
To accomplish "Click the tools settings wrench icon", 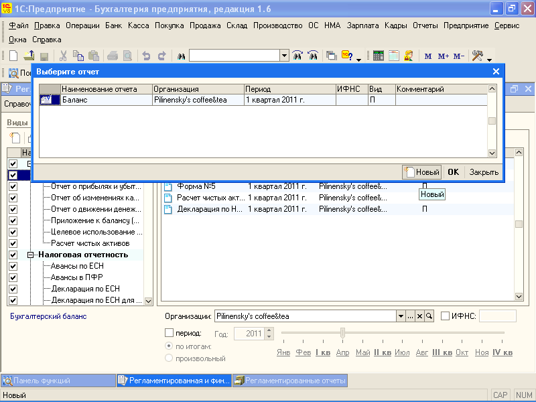I will point(477,56).
